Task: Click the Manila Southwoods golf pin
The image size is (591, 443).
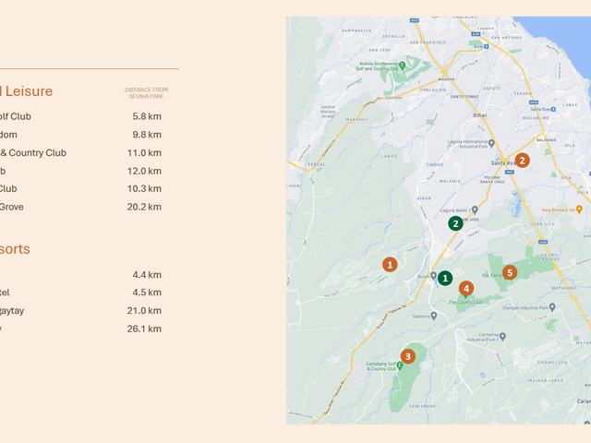Action: click(x=403, y=66)
